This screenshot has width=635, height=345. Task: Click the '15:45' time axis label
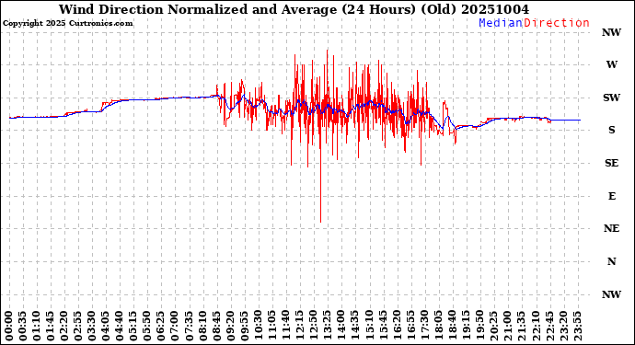point(382,327)
